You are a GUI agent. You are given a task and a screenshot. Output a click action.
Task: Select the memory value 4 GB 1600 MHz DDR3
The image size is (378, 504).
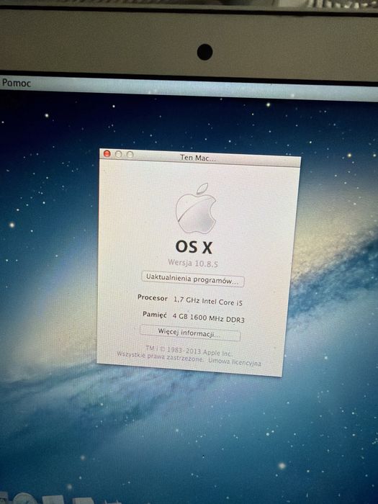coord(208,318)
